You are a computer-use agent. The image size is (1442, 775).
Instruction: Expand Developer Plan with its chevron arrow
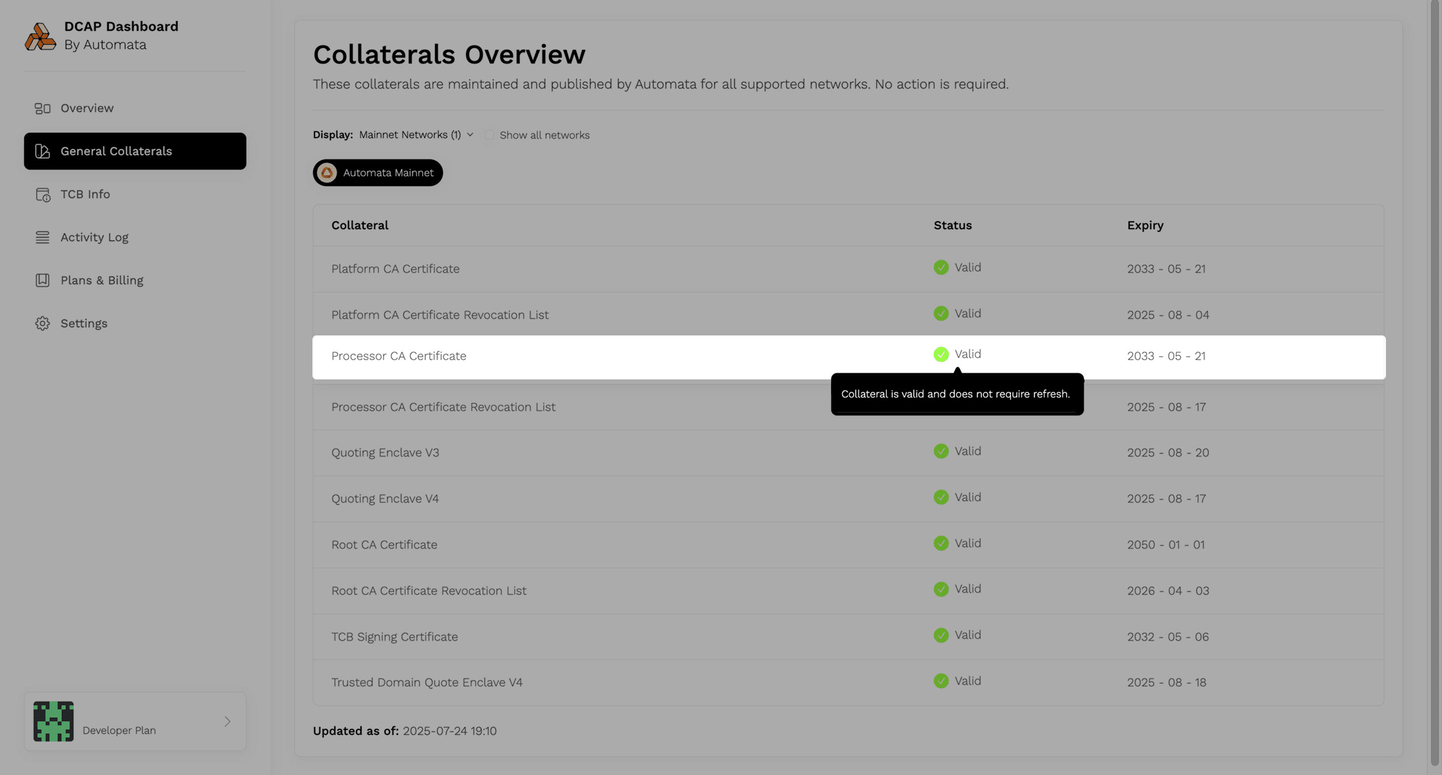(227, 721)
